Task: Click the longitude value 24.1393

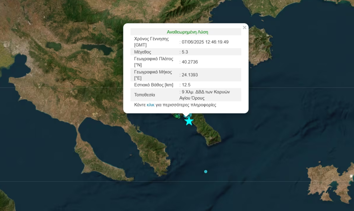Action: [x=190, y=75]
